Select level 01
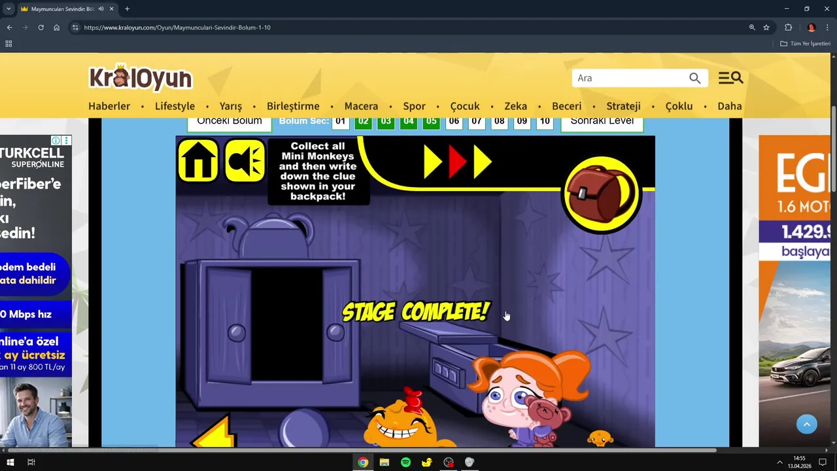This screenshot has height=471, width=837. (x=340, y=122)
